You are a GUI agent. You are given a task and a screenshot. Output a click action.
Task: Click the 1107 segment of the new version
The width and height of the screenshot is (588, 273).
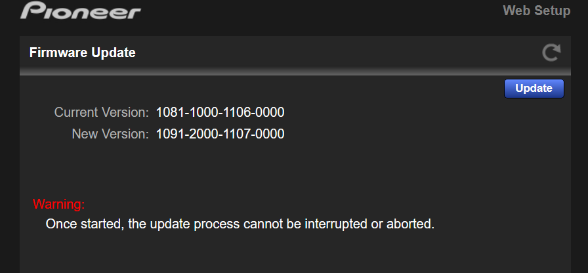(x=241, y=135)
